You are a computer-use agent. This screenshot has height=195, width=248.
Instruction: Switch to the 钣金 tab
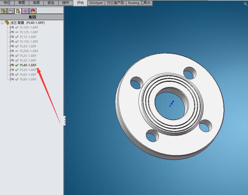tap(51, 3)
